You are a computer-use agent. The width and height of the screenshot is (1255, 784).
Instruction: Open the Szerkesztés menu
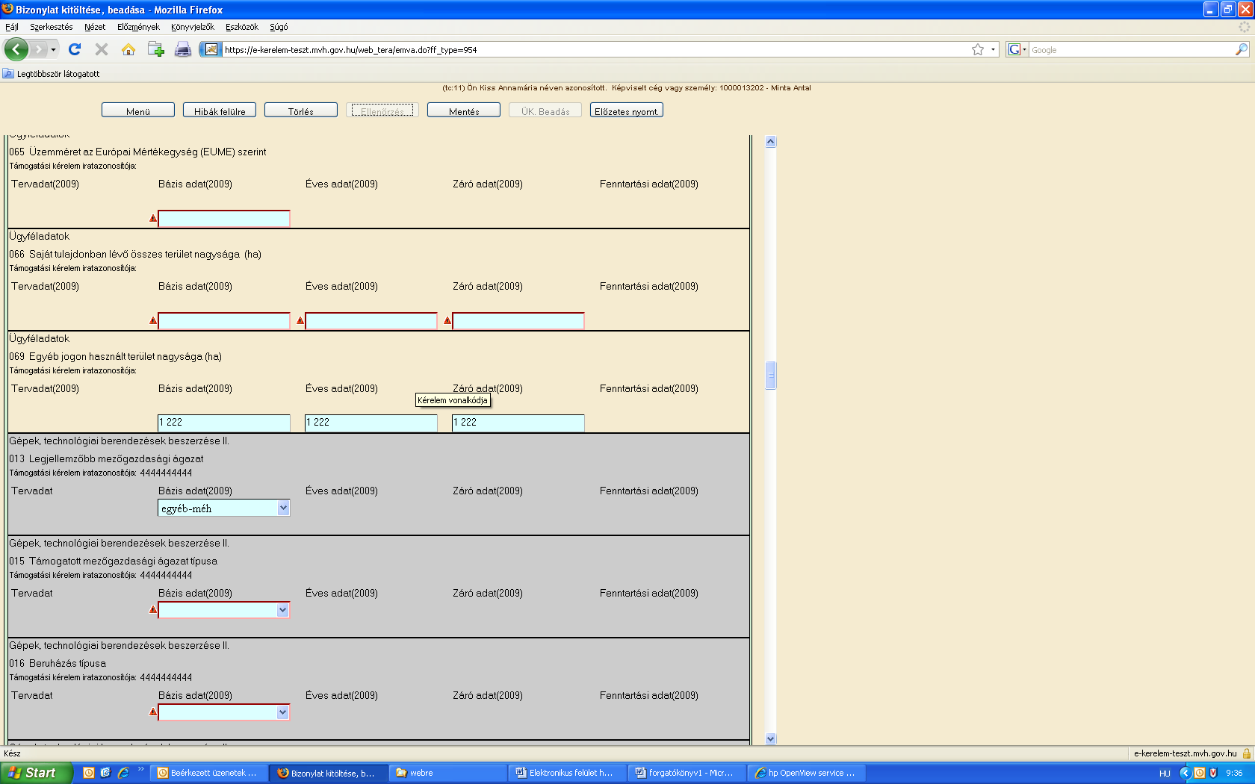pos(52,27)
